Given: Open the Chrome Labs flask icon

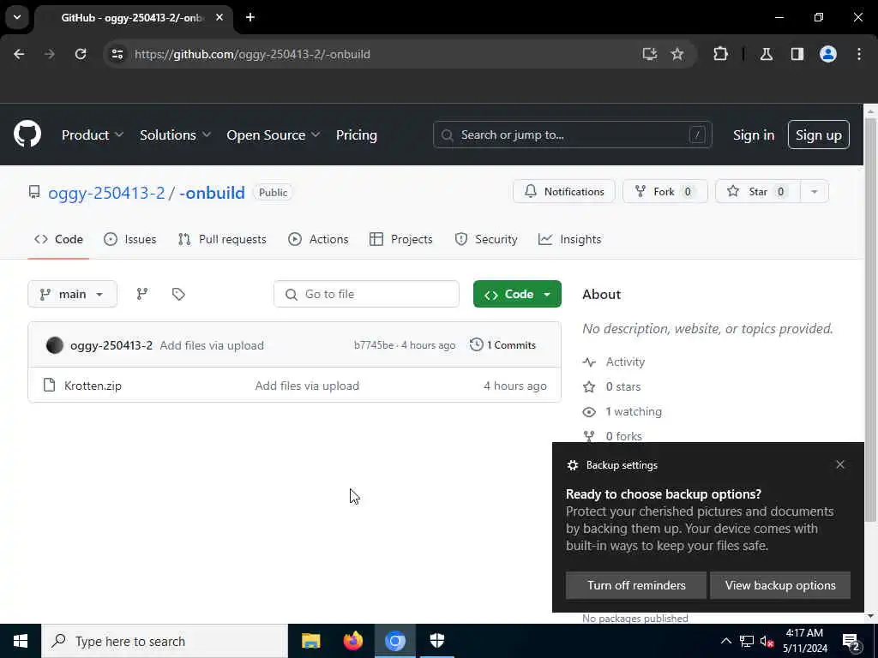Looking at the screenshot, I should [x=767, y=54].
